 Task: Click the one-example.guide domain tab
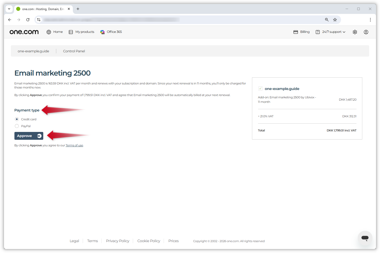[33, 51]
